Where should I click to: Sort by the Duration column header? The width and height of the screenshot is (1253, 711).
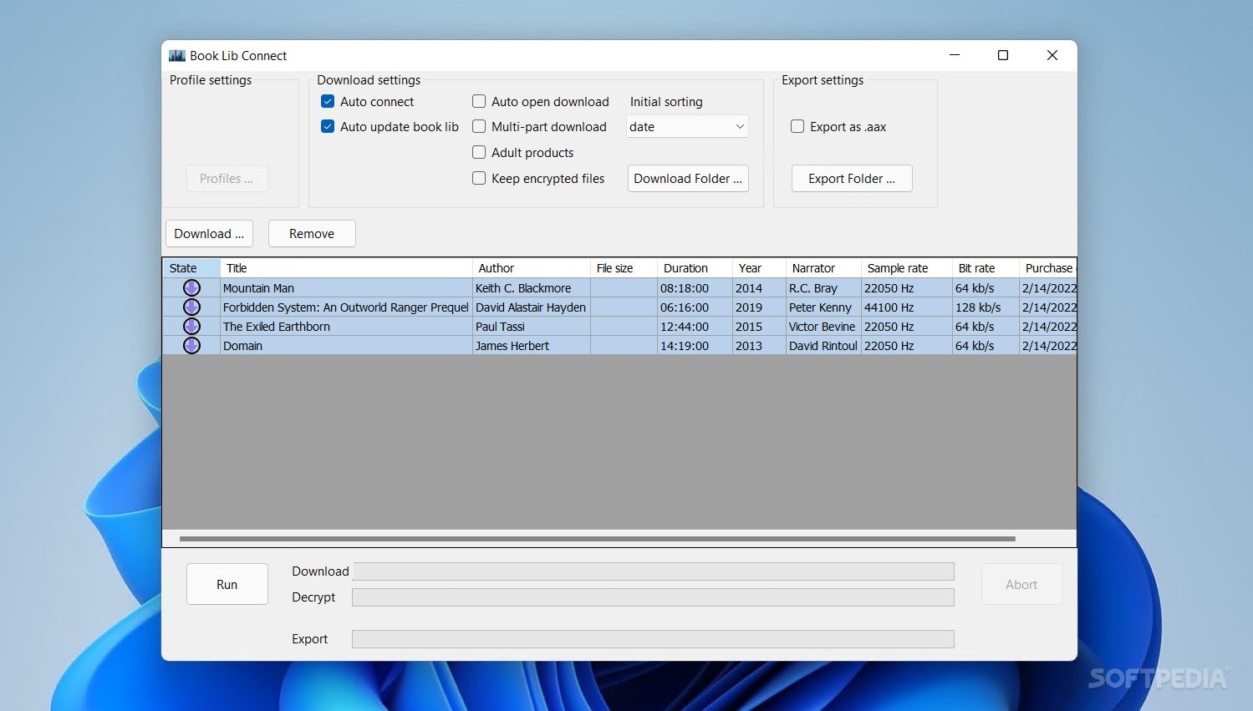tap(695, 268)
